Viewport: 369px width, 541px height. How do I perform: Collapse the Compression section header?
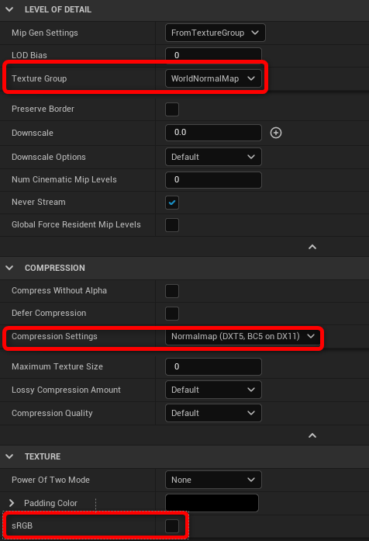[x=9, y=268]
